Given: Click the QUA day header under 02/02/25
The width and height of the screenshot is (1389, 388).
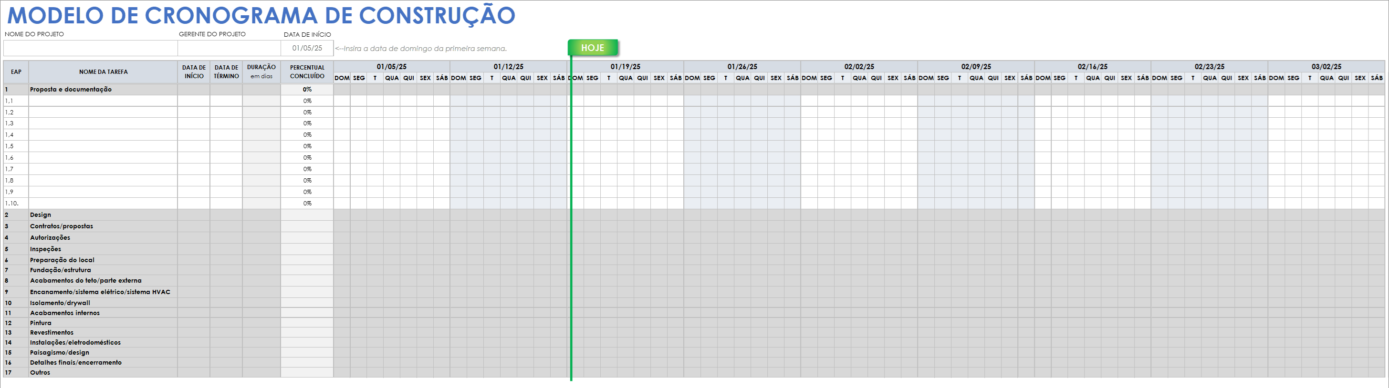Looking at the screenshot, I should pyautogui.click(x=859, y=78).
